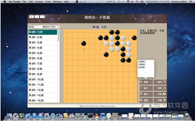
Task: Open the Trash in the dock
Action: 187,116
